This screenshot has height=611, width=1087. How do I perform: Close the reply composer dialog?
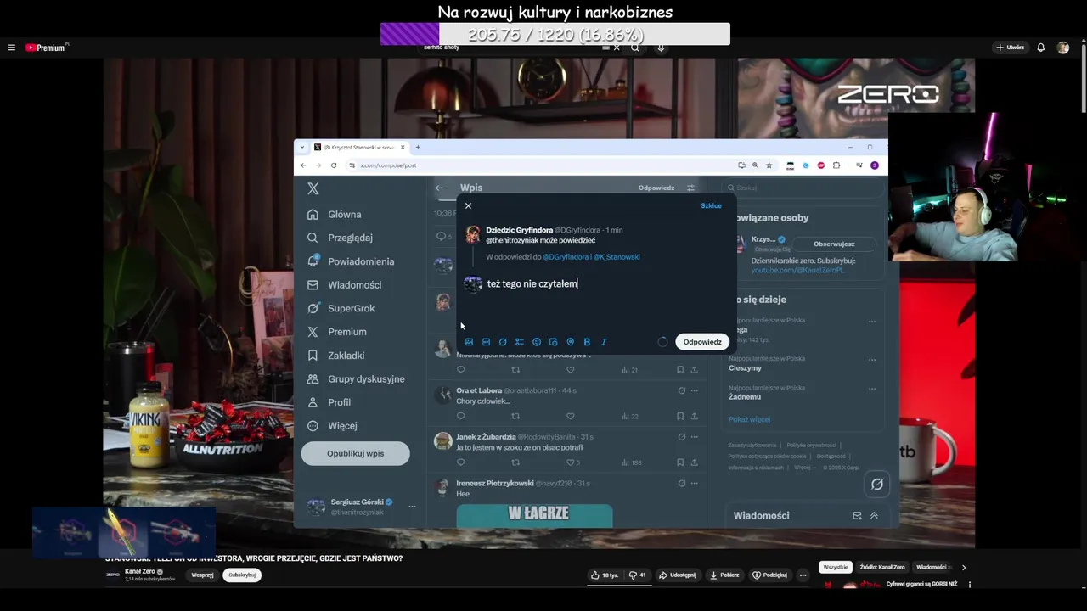468,205
